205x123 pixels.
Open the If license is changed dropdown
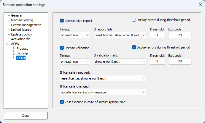103,92
